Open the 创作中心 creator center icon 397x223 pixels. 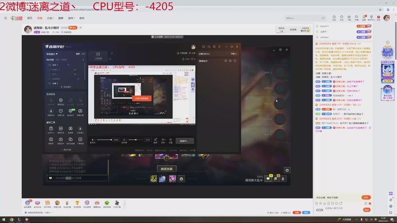[371, 18]
